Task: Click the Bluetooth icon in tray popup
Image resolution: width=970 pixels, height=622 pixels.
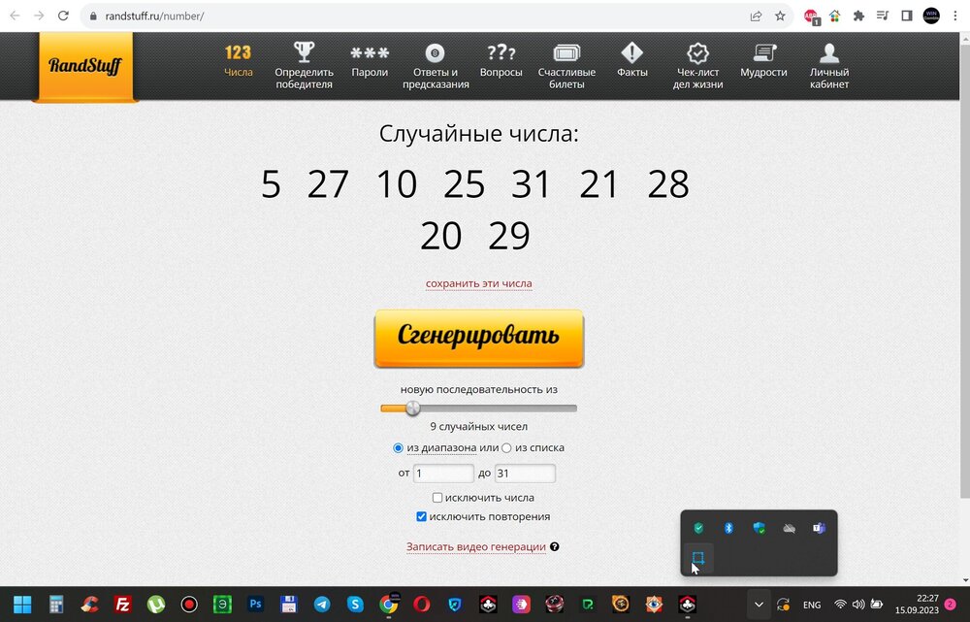Action: (728, 528)
